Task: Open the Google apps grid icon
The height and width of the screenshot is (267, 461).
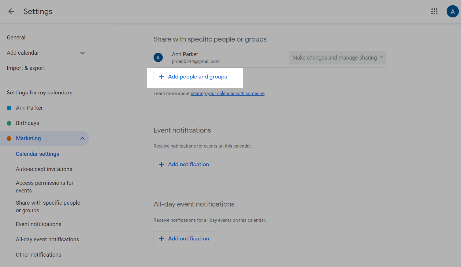Action: (x=434, y=12)
